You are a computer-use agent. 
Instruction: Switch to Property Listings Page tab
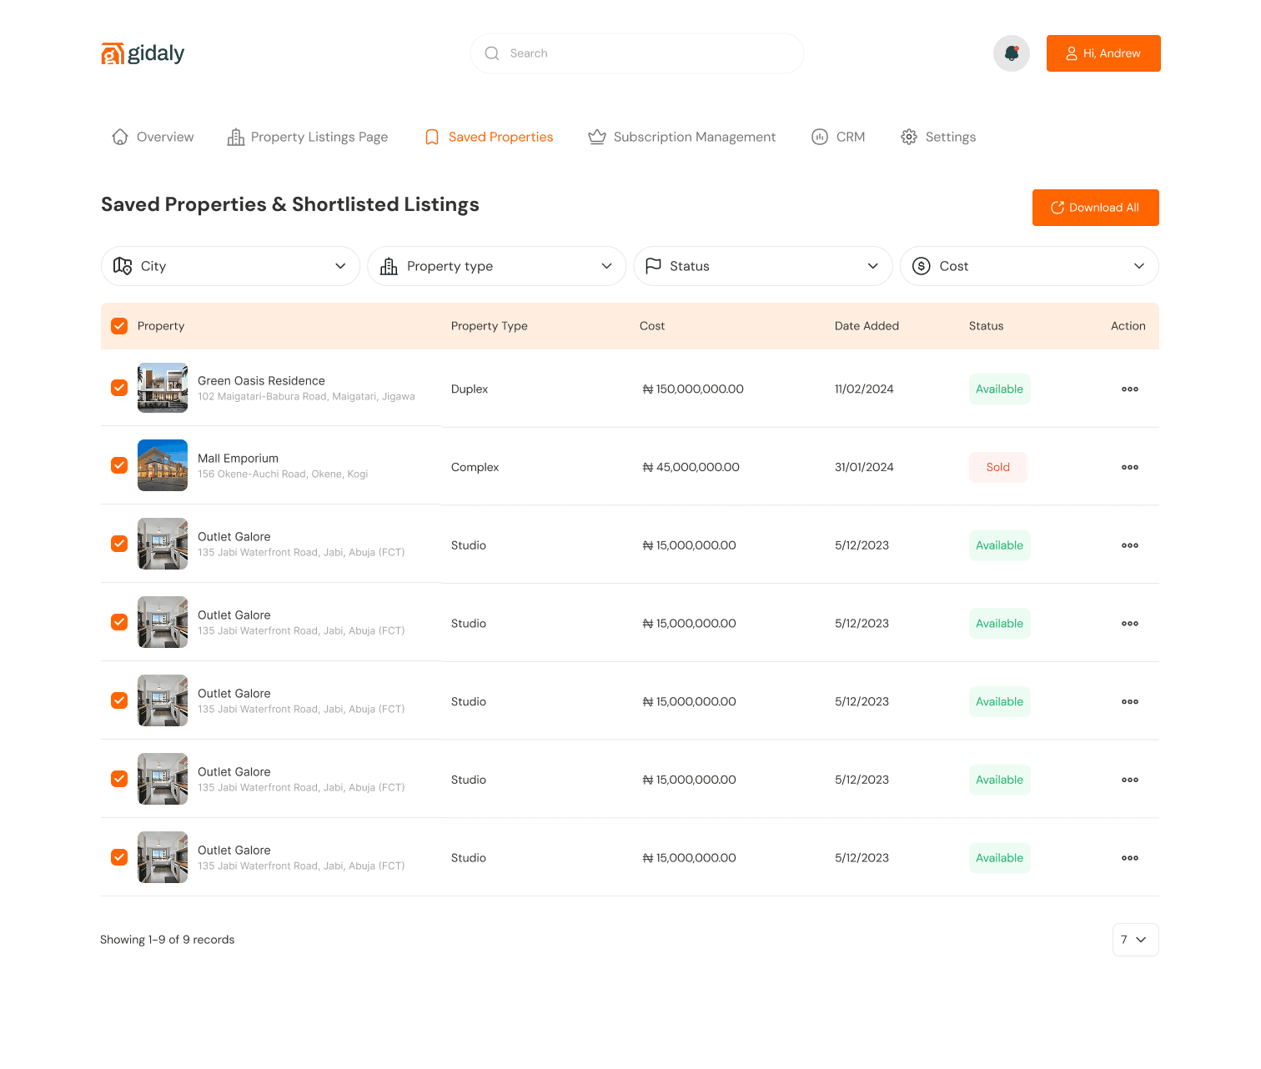(x=308, y=137)
